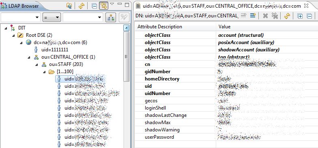Select the 'shadowAccount (auxiliary)' value
The width and height of the screenshot is (318, 148).
pyautogui.click(x=249, y=50)
